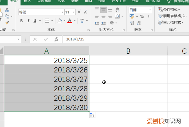The height and width of the screenshot is (127, 189).
Task: Click the Copy icon
Action: pyautogui.click(x=7, y=16)
